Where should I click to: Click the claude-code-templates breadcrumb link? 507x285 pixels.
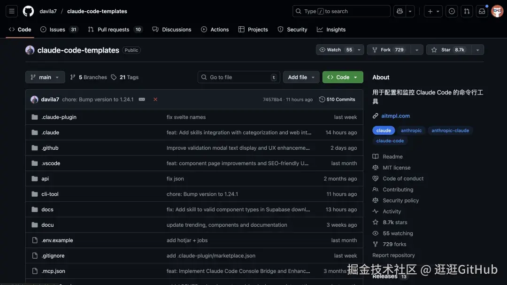[x=97, y=11]
